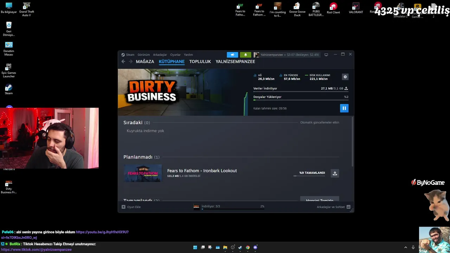Click Fears to Fathom Ironbark Lookout thumbnail

[x=143, y=173]
